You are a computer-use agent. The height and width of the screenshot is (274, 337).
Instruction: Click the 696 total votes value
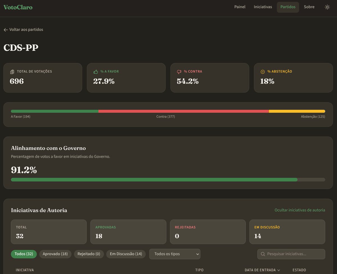click(17, 81)
